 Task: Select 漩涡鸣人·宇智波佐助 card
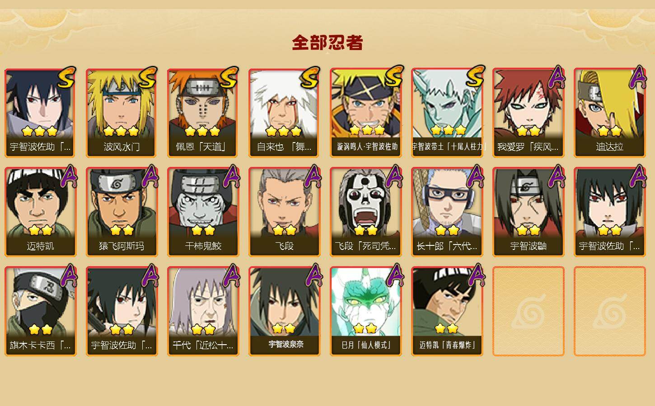click(x=365, y=113)
